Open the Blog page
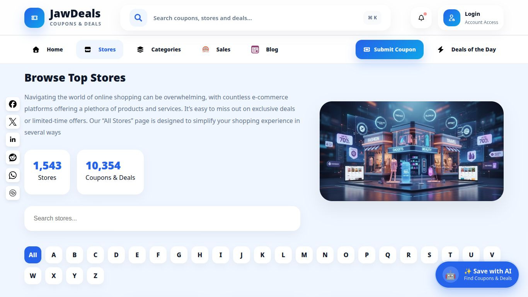The height and width of the screenshot is (297, 528). (265, 49)
